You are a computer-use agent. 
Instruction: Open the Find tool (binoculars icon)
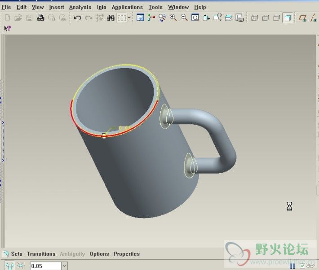click(111, 18)
